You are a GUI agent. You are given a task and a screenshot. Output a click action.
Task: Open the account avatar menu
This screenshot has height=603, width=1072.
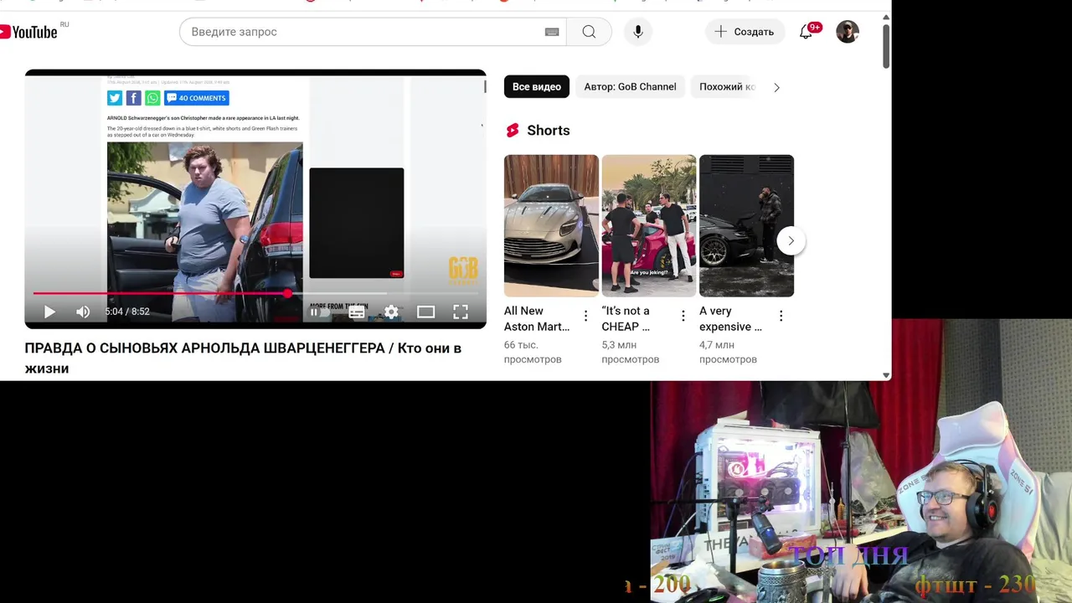(848, 32)
